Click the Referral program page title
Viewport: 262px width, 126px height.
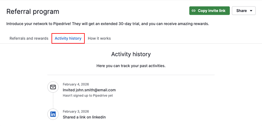pos(33,12)
